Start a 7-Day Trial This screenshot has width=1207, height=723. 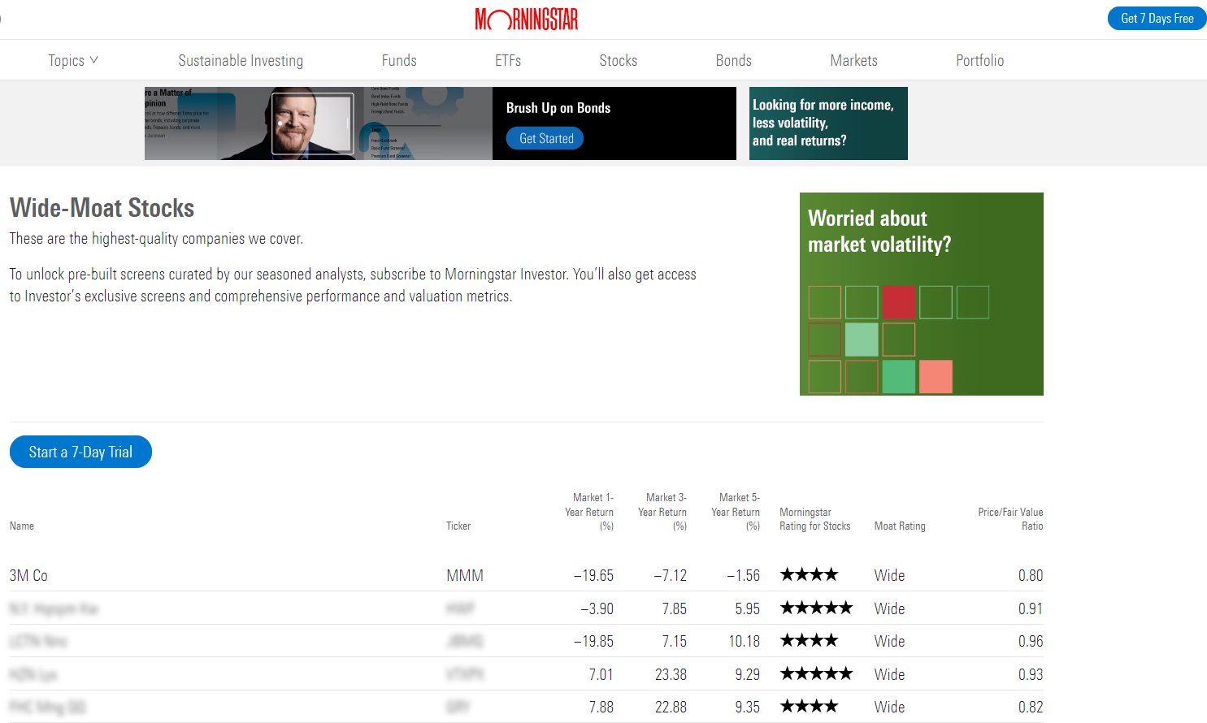tap(80, 452)
